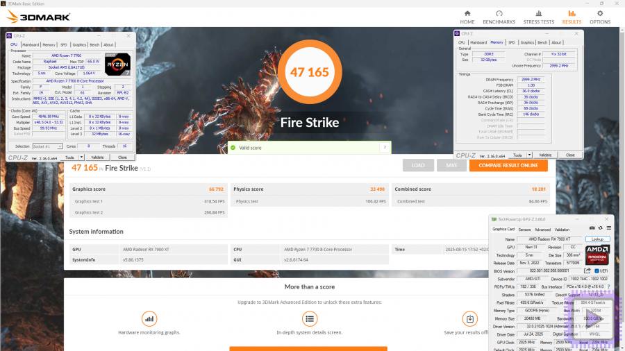Open GPU-Z hamburger menu
Image resolution: width=625 pixels, height=351 pixels.
pos(608,228)
